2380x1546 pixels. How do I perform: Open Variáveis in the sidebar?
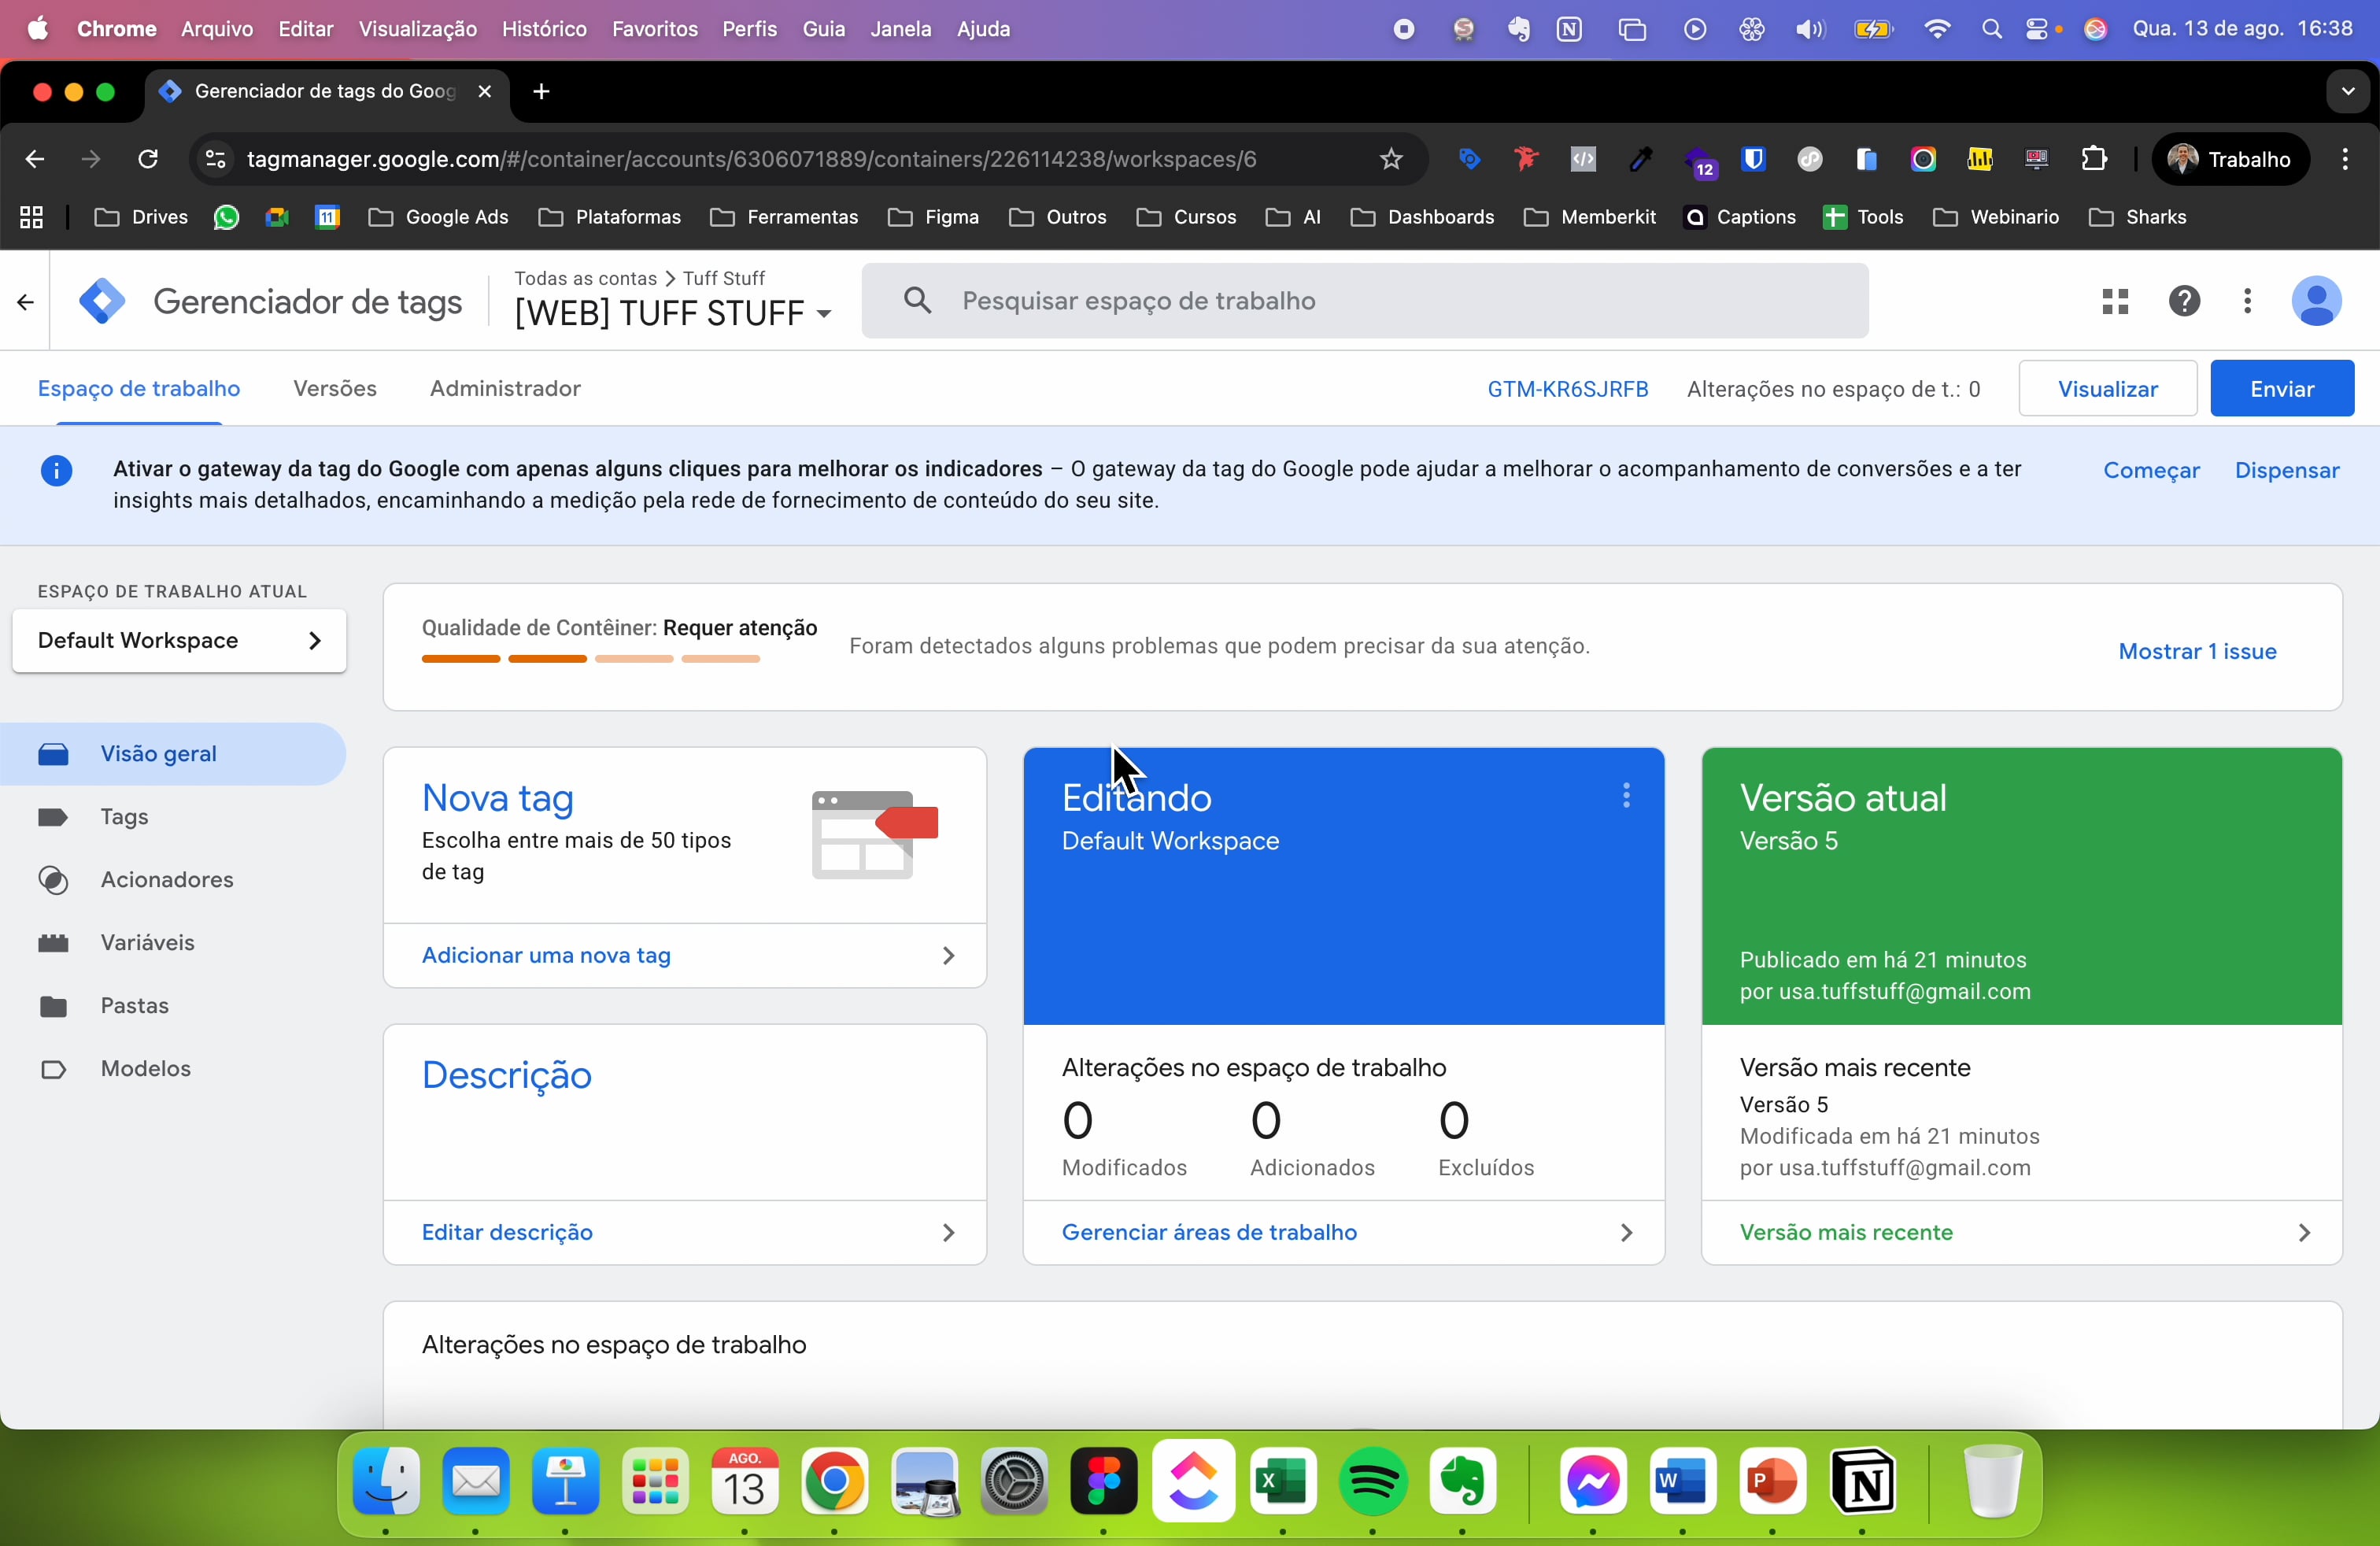tap(147, 943)
